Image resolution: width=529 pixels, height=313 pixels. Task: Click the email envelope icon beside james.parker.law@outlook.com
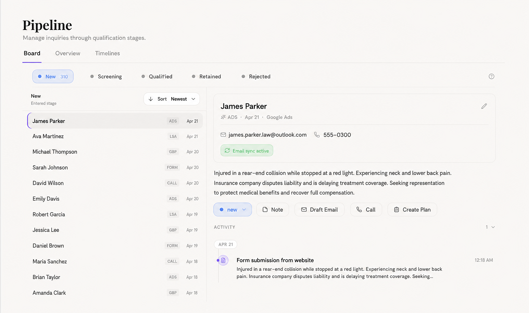(x=223, y=135)
